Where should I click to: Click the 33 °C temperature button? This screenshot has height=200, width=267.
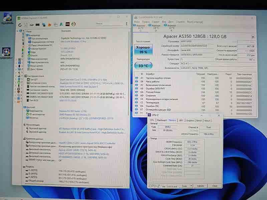pyautogui.click(x=143, y=66)
